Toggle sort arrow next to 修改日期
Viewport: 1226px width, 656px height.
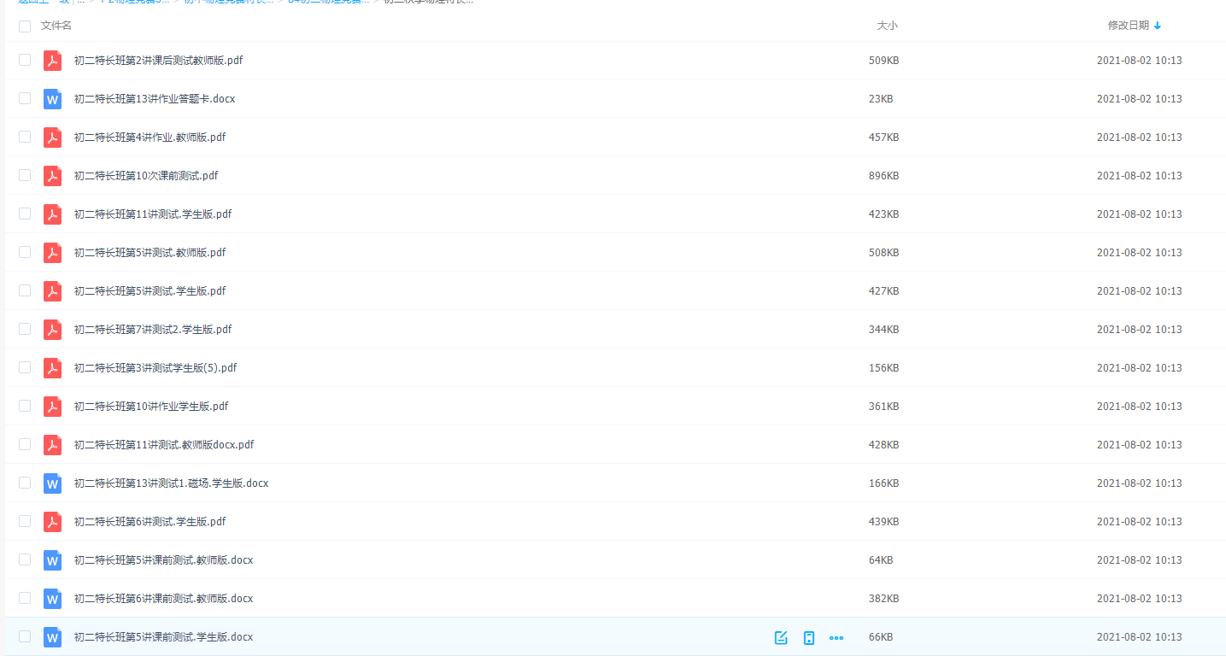pos(1158,26)
